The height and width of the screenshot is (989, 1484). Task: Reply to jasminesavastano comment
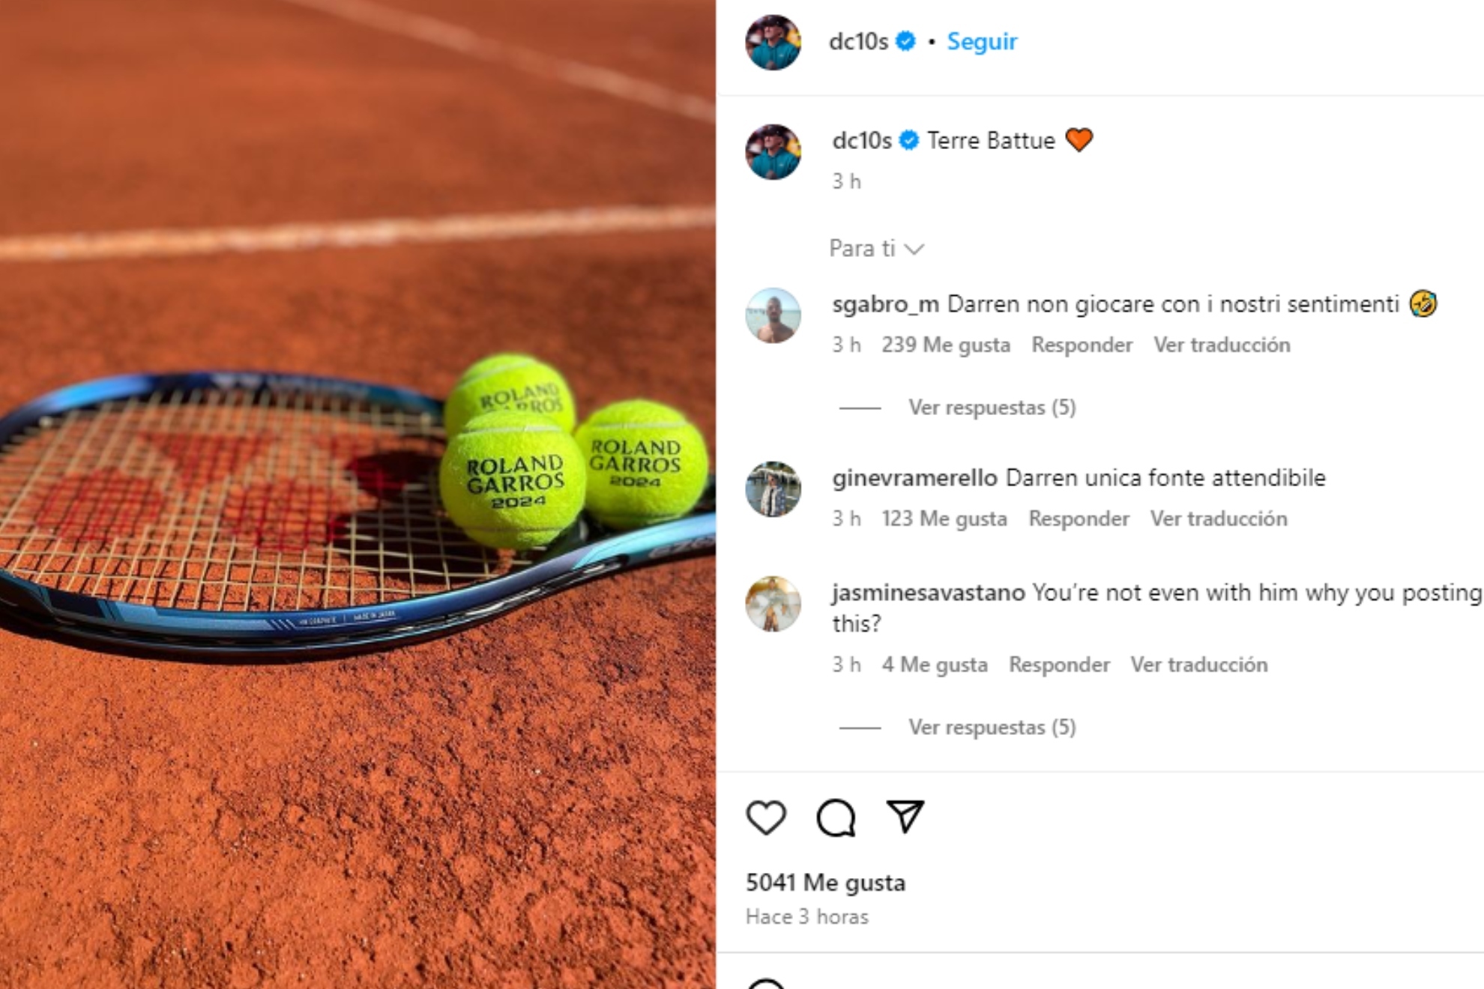(1059, 665)
